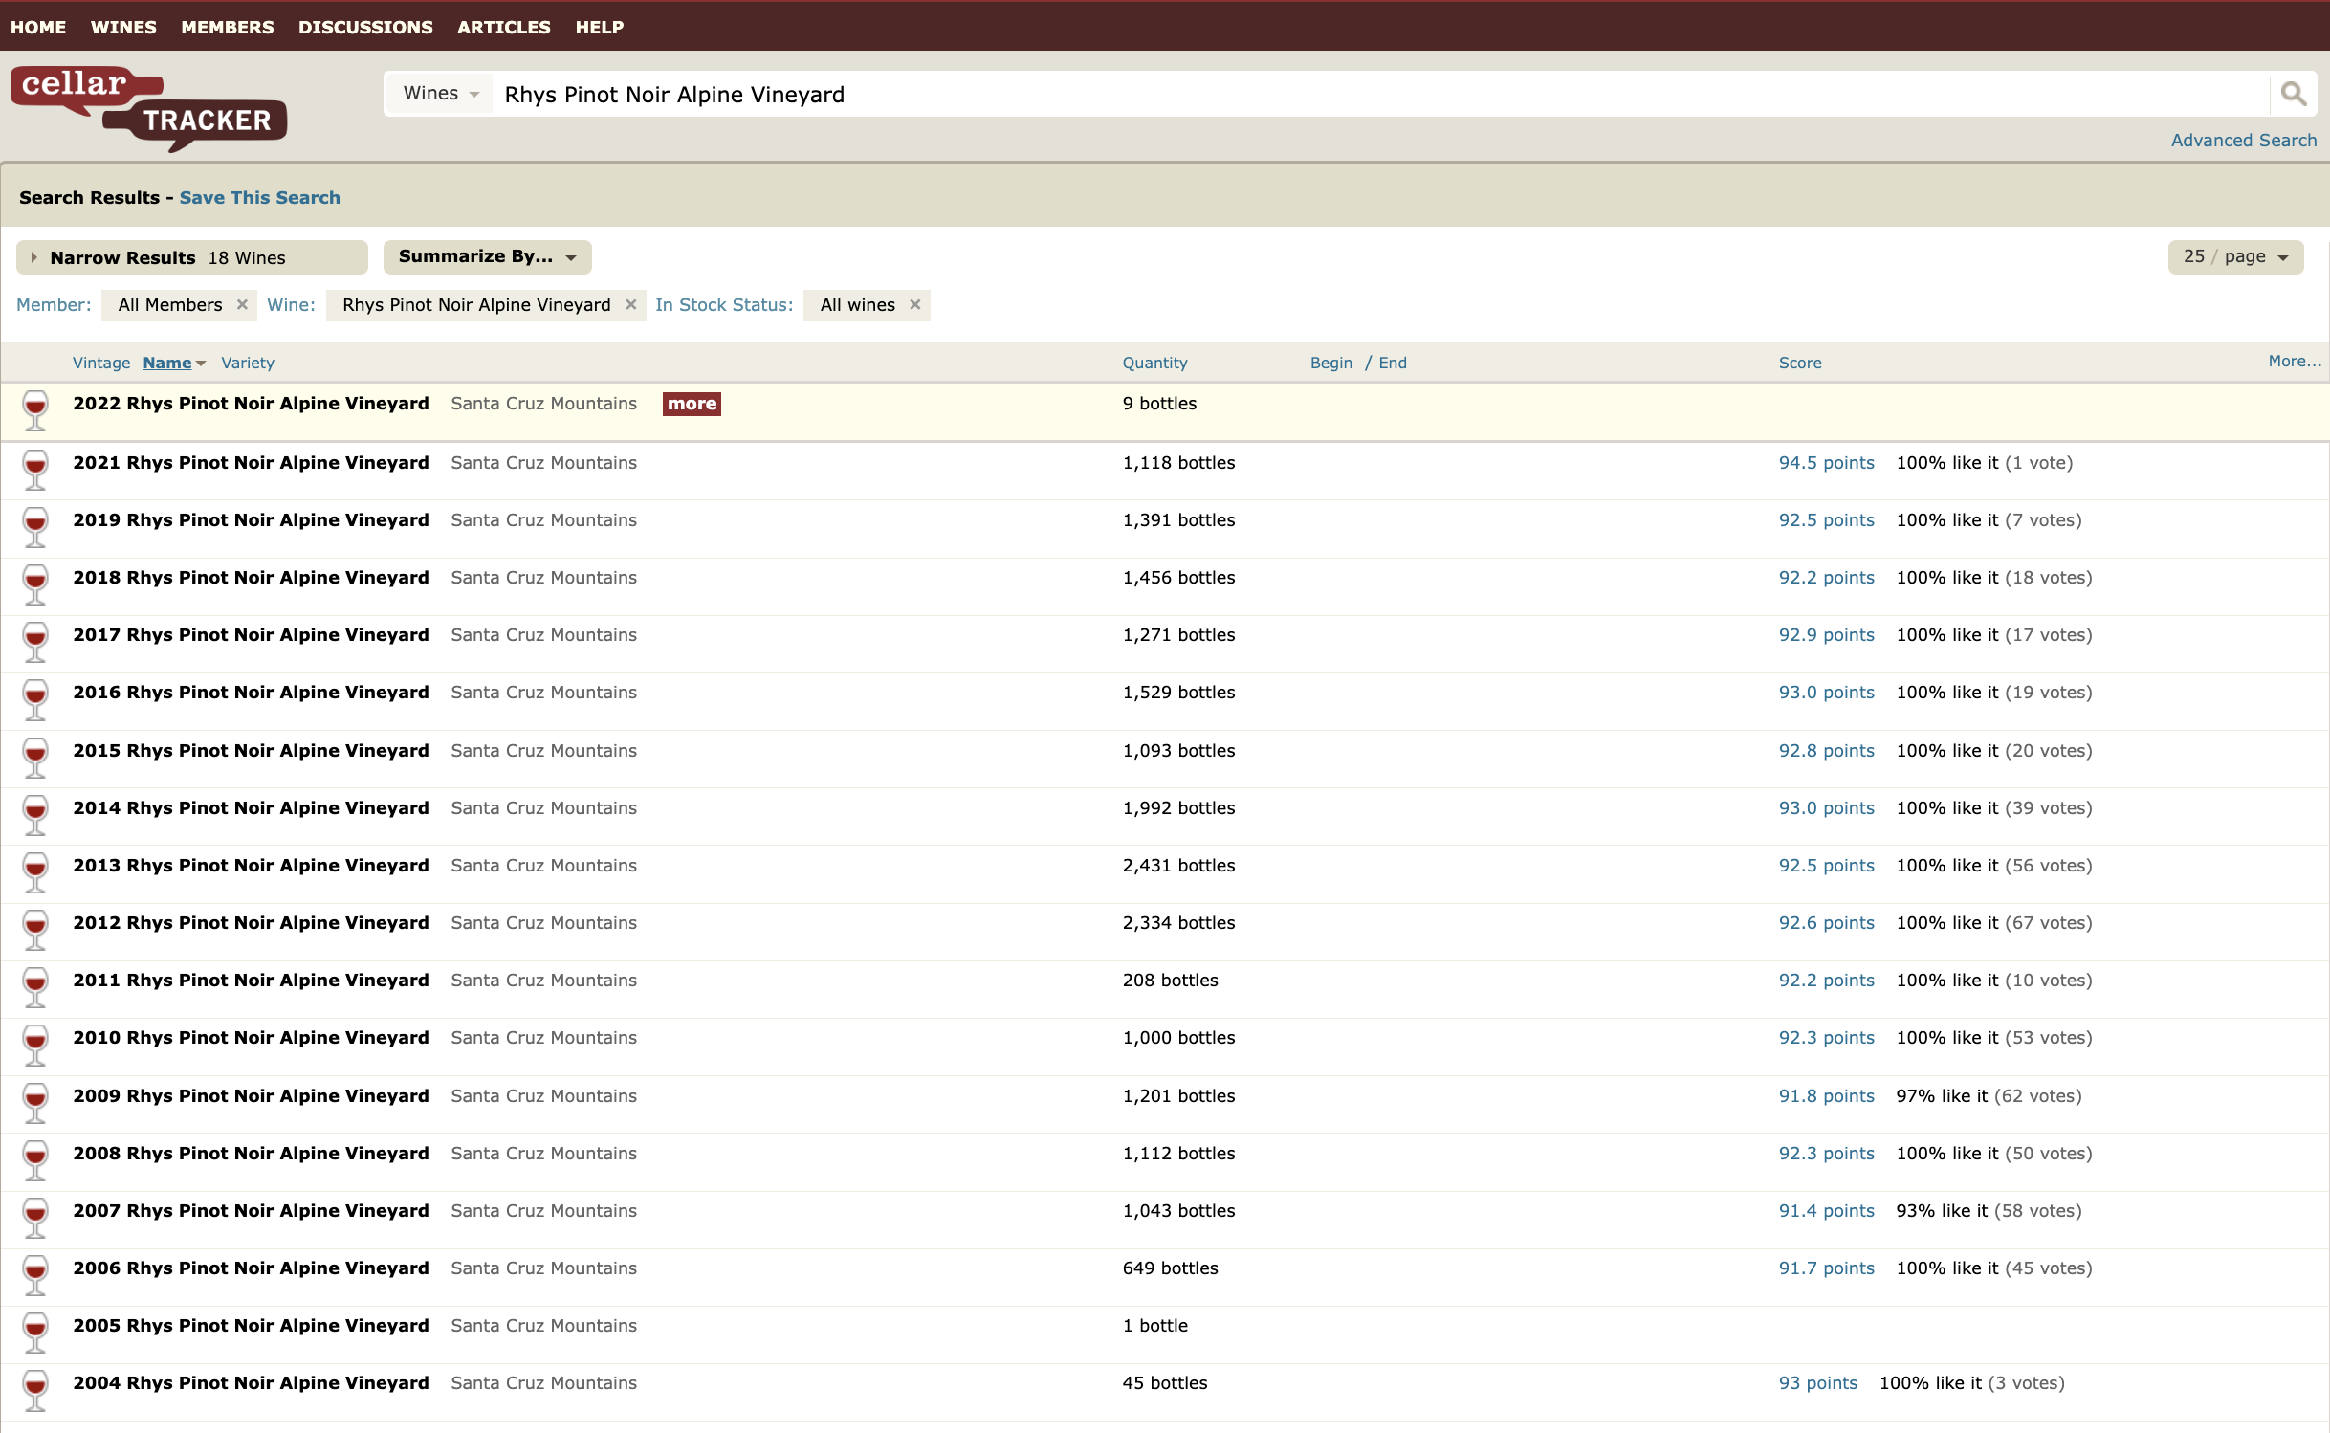Open 2021 Rhys Pinot Noir Alpine Vineyard

pos(252,463)
